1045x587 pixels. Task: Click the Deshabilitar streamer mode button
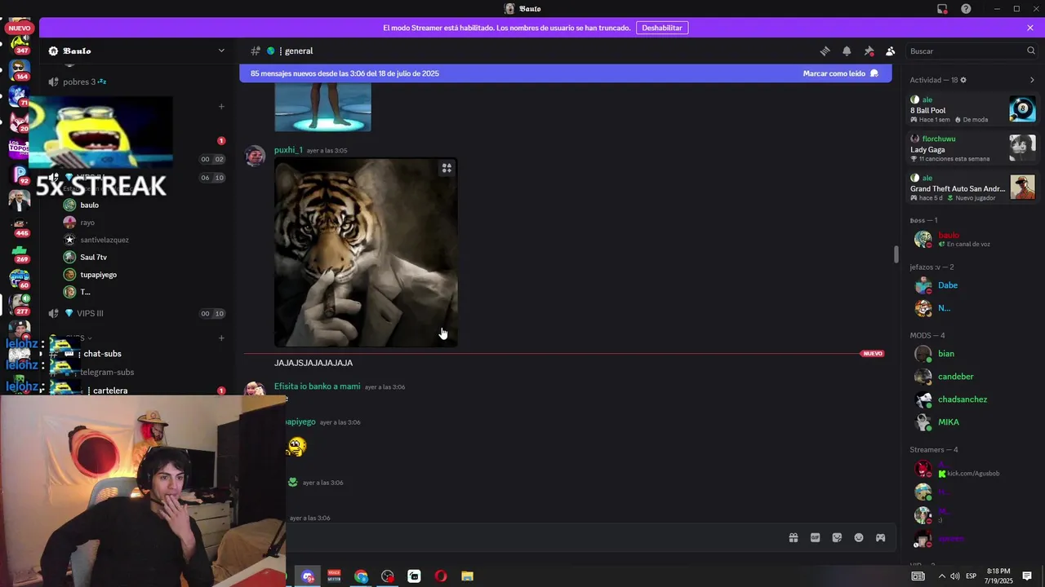(x=662, y=28)
